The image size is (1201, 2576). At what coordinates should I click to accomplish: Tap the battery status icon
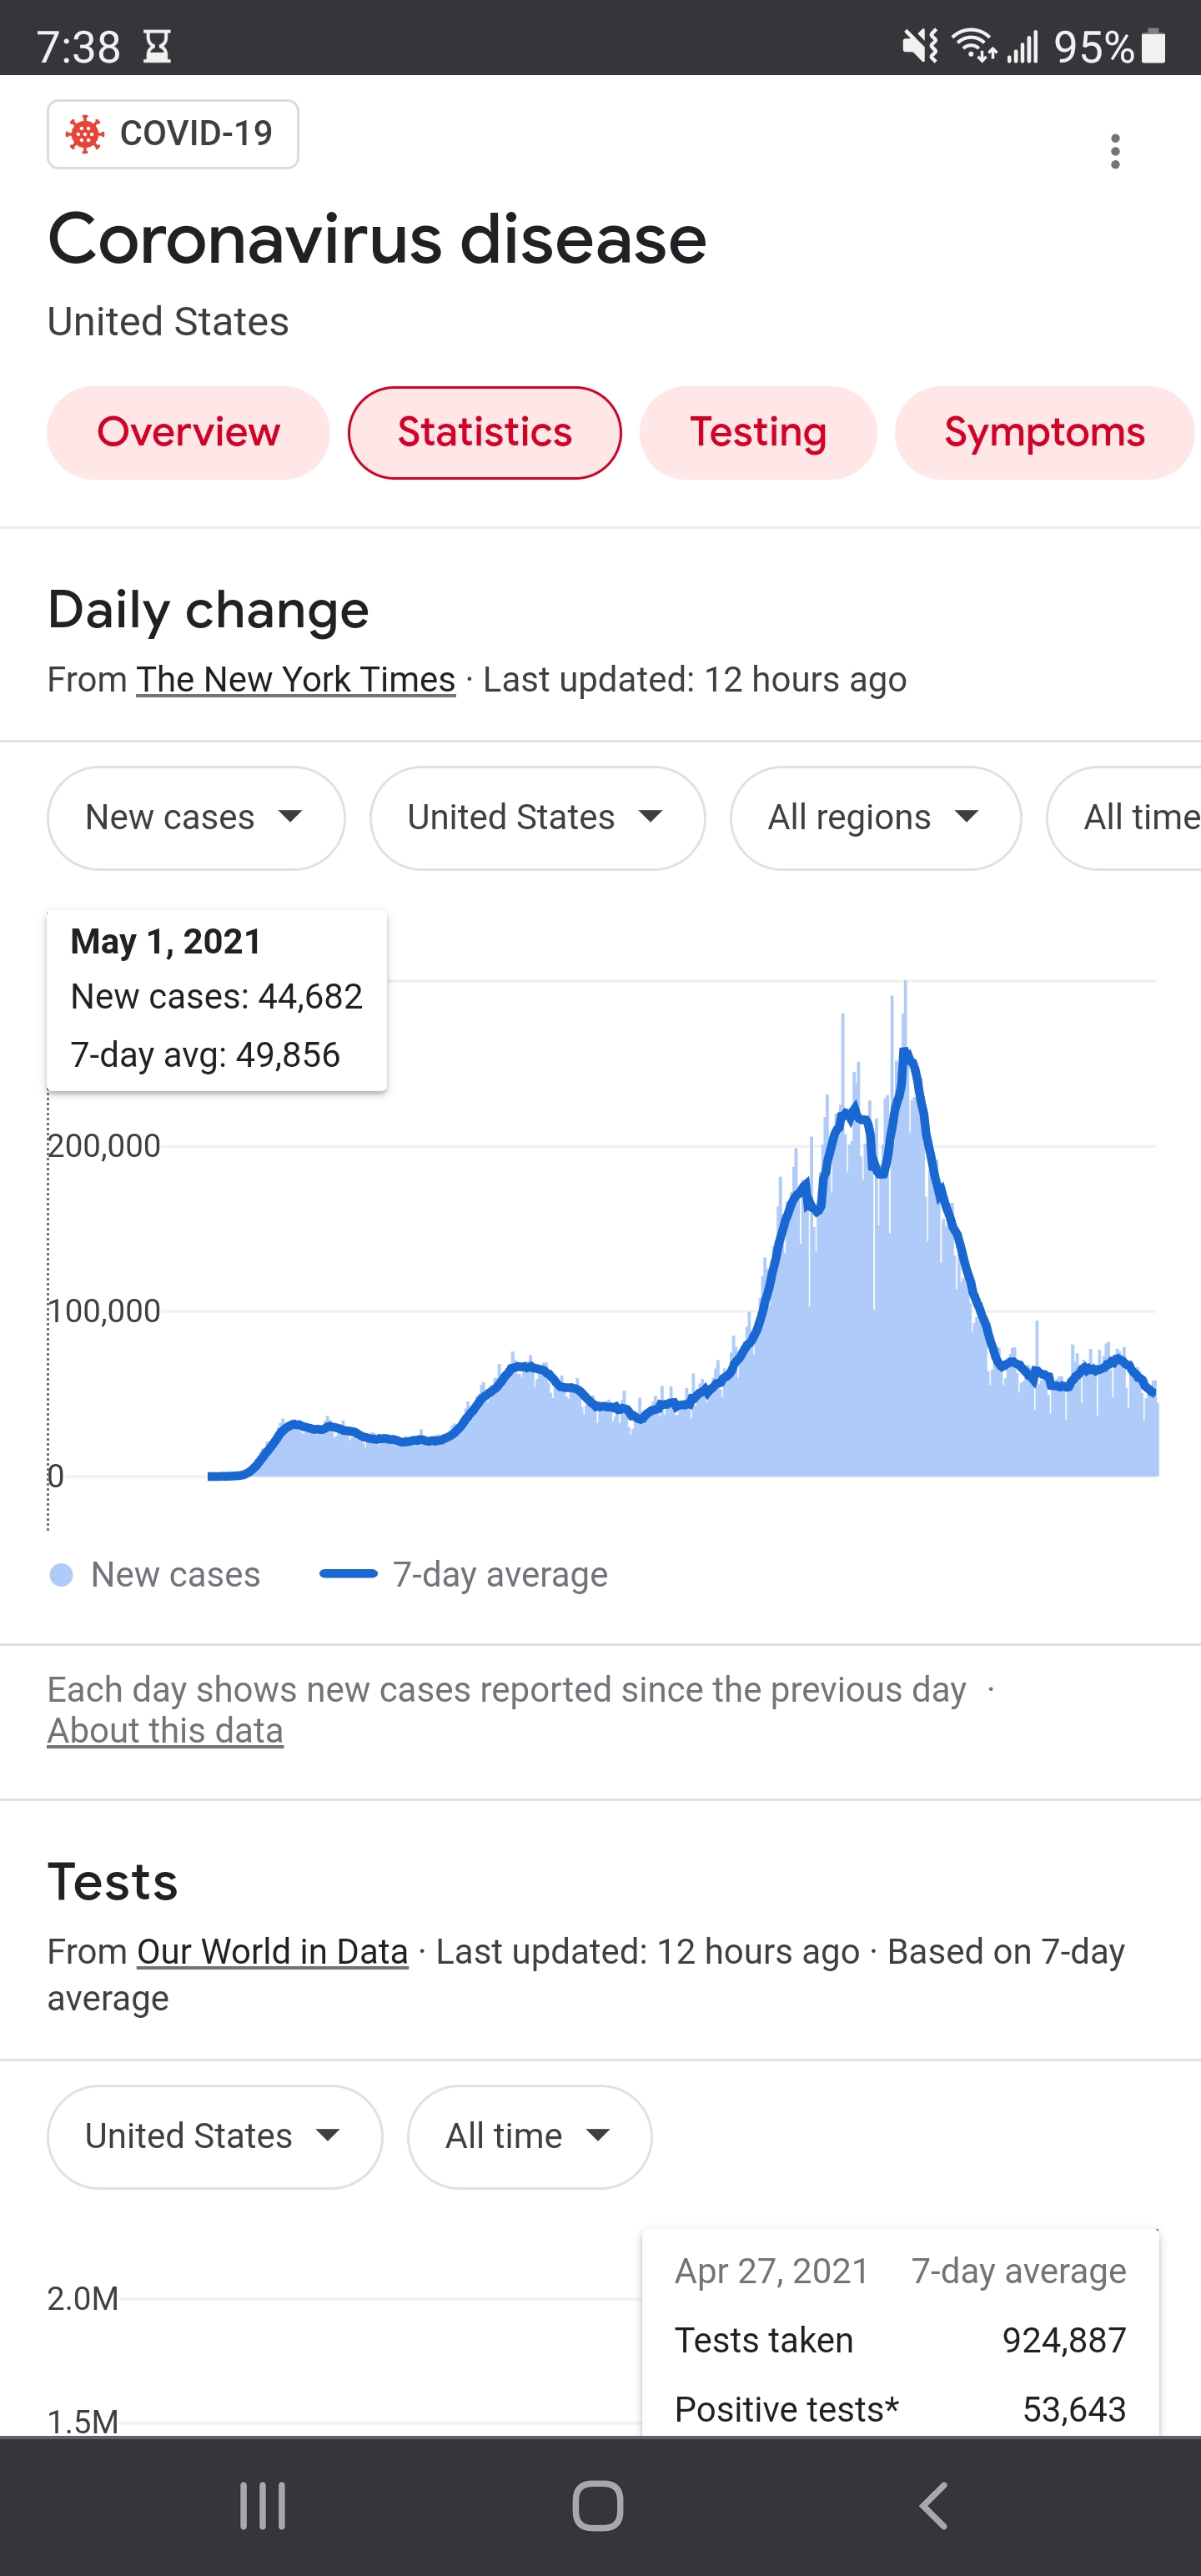pyautogui.click(x=1154, y=45)
